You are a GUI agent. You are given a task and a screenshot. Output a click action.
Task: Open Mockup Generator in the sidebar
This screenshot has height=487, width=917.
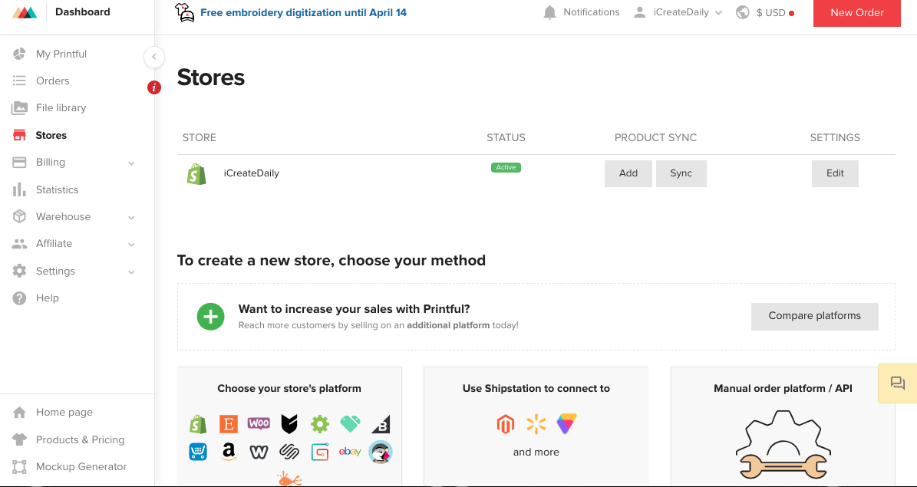click(x=81, y=466)
